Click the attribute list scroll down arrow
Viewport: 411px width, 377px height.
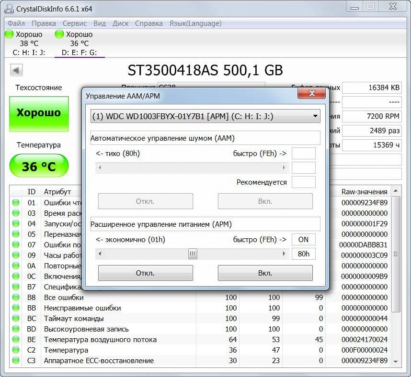pyautogui.click(x=396, y=362)
